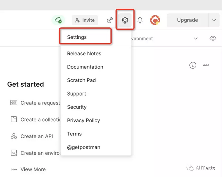Click the workspace info icon
The height and width of the screenshot is (177, 222).
pos(193,65)
